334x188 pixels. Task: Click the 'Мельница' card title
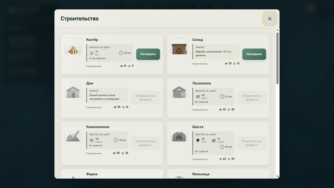pyautogui.click(x=201, y=174)
